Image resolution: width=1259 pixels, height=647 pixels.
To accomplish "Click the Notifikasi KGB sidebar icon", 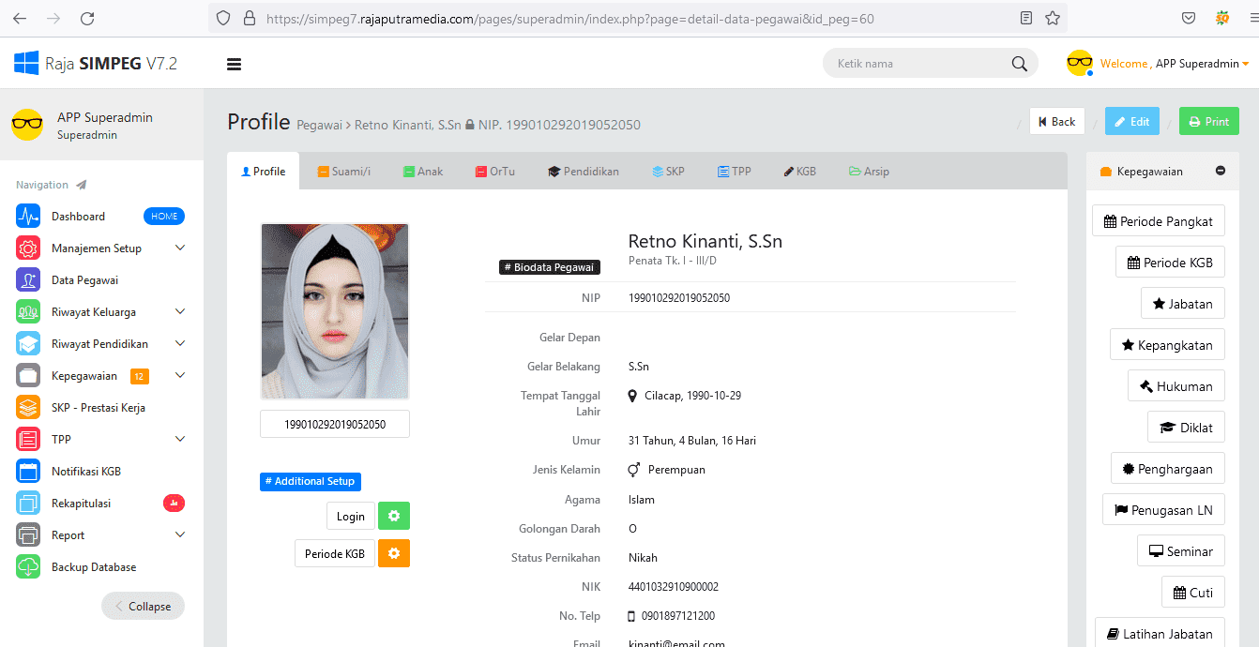I will [x=27, y=470].
